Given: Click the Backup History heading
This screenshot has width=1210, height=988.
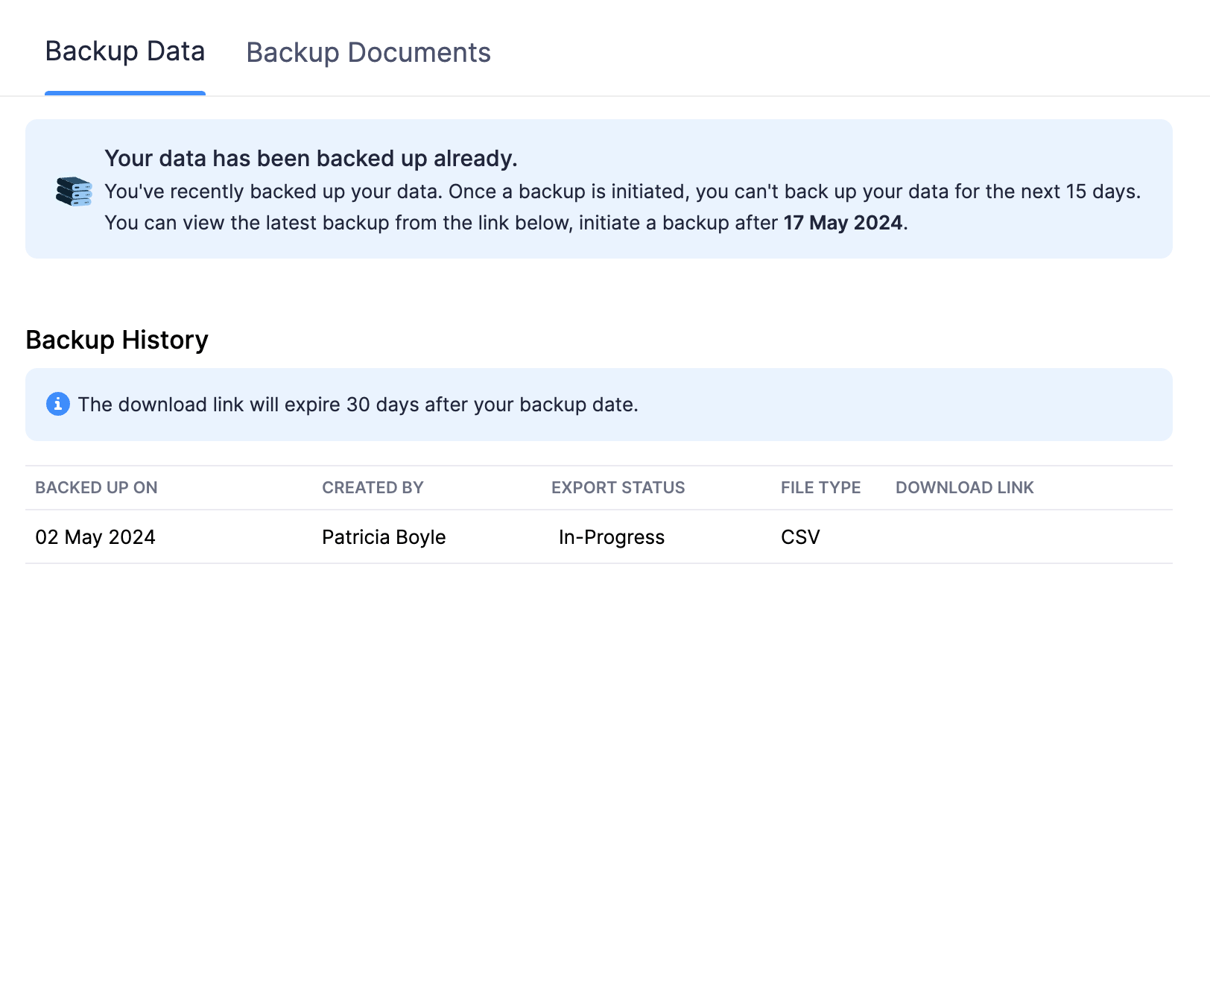Looking at the screenshot, I should click(x=117, y=340).
